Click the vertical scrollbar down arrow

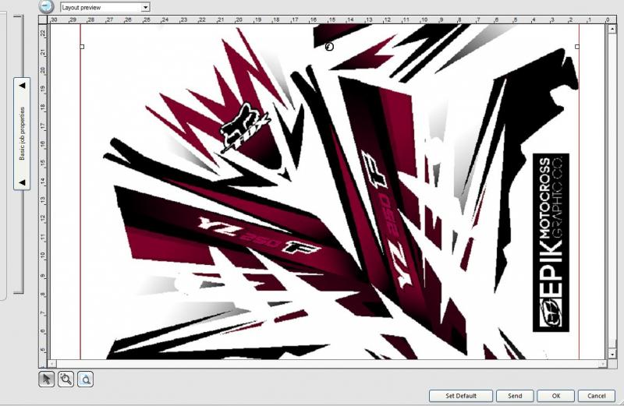[612, 355]
